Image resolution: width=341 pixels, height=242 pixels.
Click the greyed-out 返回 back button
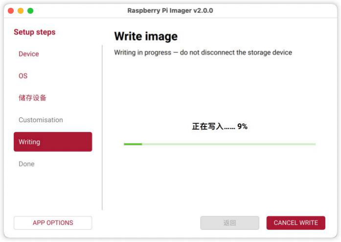pyautogui.click(x=229, y=223)
